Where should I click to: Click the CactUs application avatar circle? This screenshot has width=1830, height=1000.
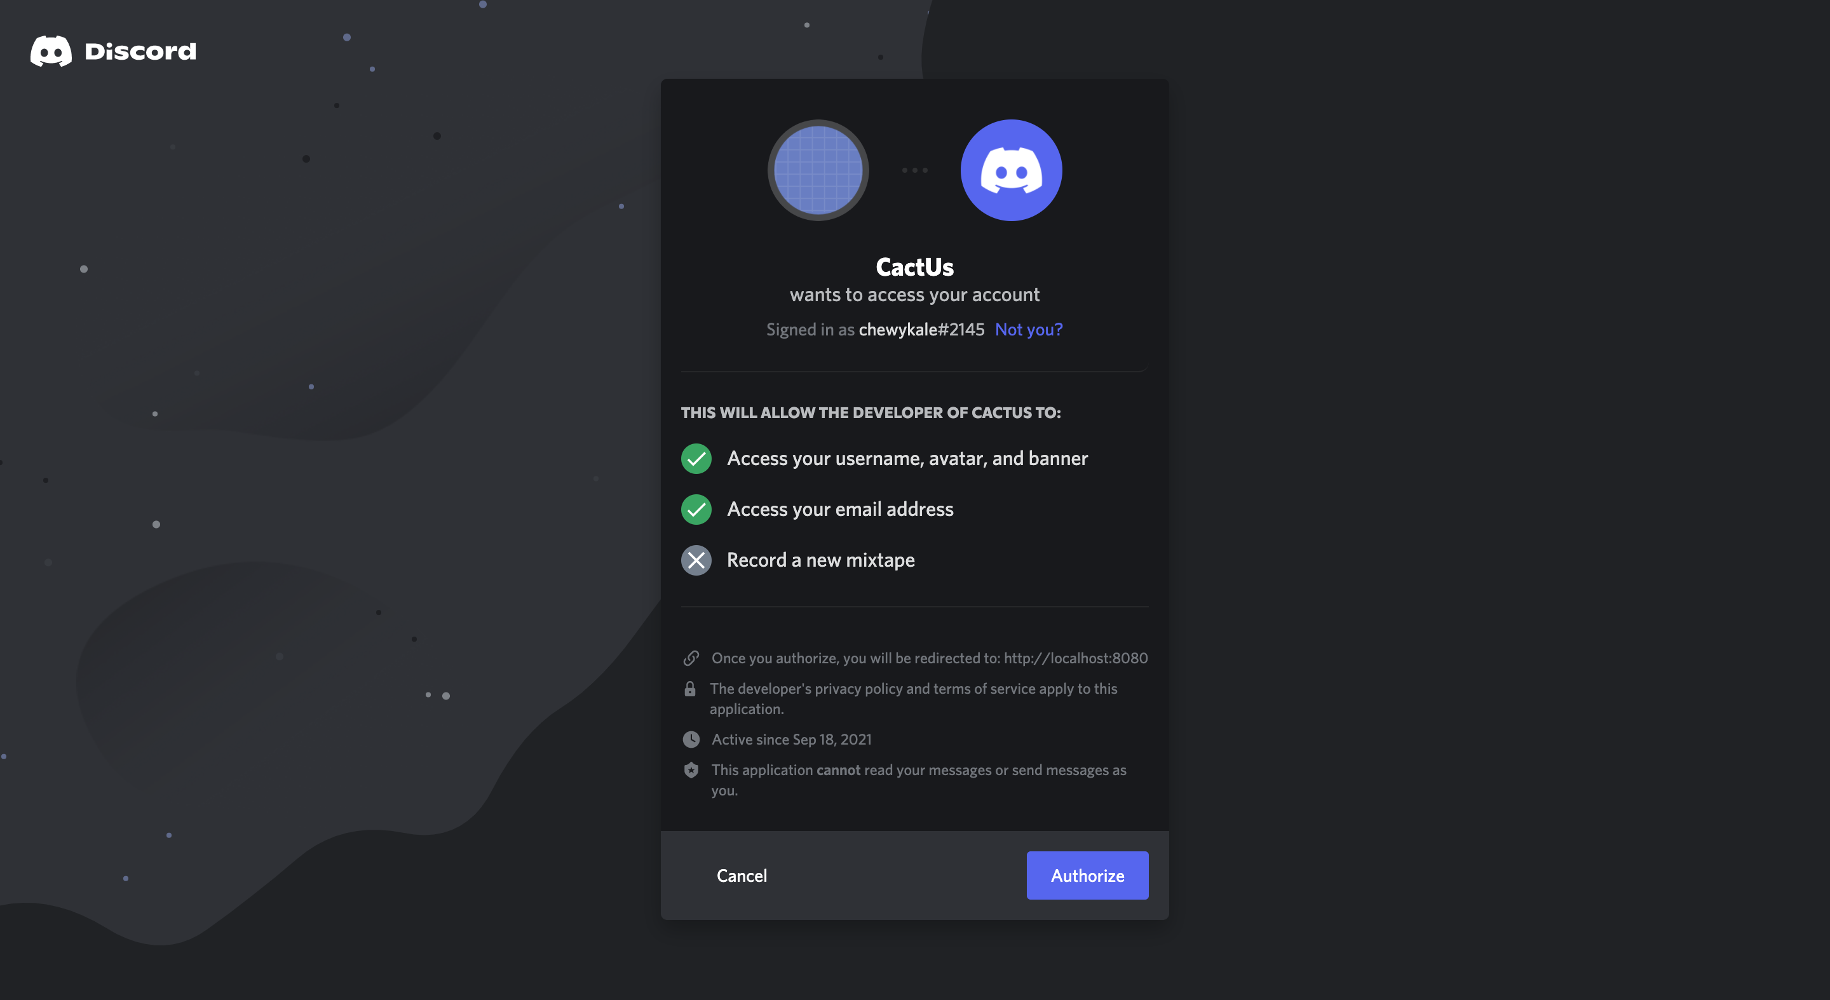[x=818, y=170]
